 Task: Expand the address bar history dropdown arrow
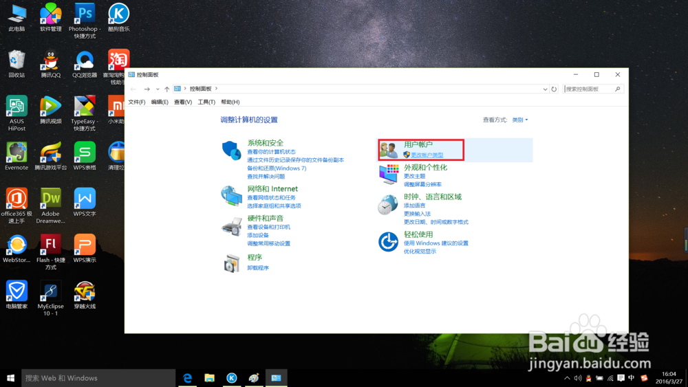[x=545, y=89]
